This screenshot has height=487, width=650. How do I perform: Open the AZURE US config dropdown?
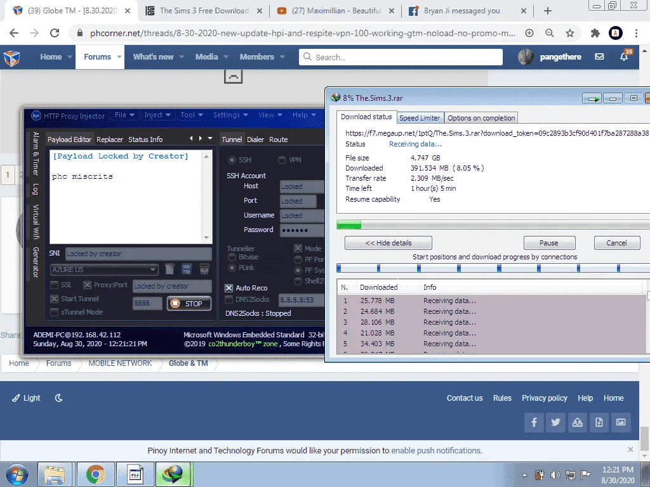(104, 269)
